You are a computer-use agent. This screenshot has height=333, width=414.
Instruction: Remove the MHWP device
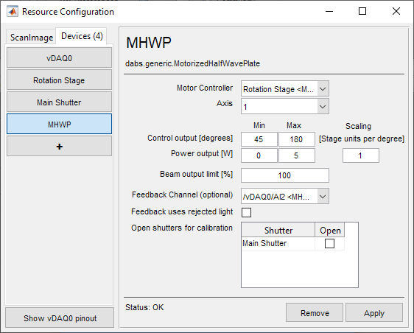click(x=315, y=313)
